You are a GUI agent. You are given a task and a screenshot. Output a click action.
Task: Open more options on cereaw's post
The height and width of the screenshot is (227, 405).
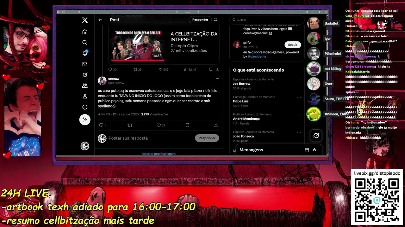(217, 79)
